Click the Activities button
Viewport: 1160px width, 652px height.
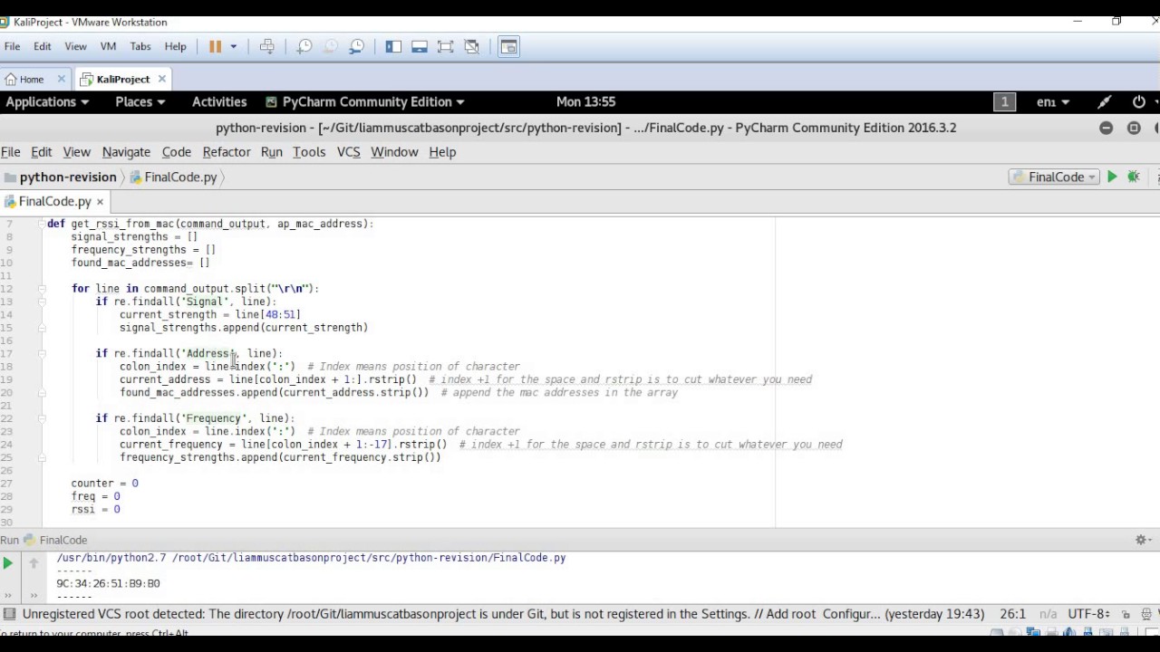(219, 102)
